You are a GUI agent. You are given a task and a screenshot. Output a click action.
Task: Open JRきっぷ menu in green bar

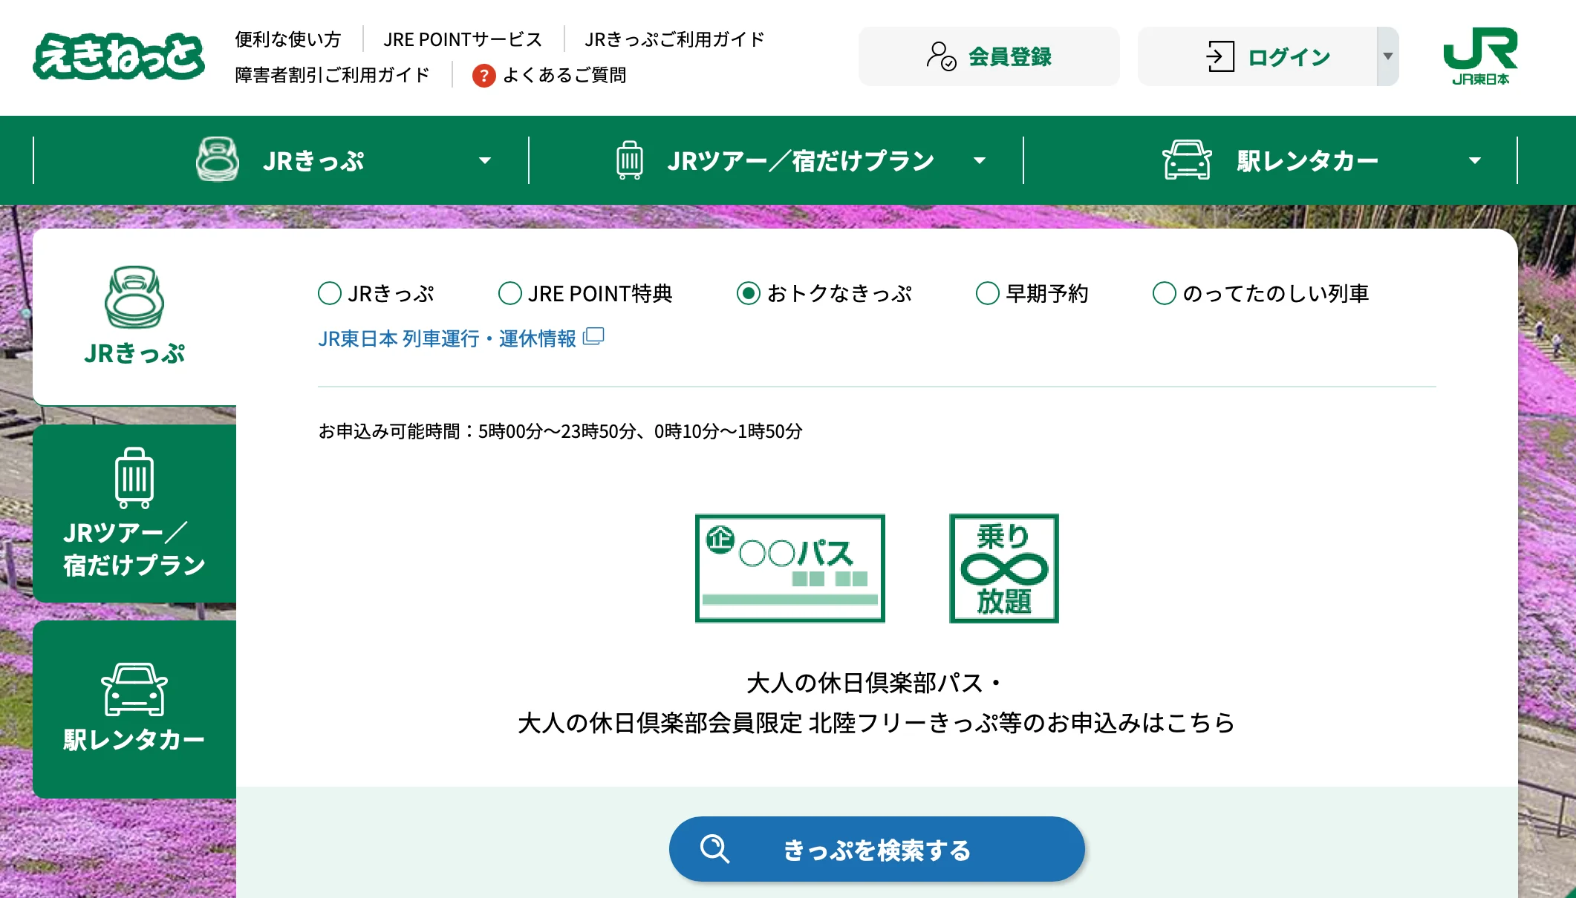281,160
